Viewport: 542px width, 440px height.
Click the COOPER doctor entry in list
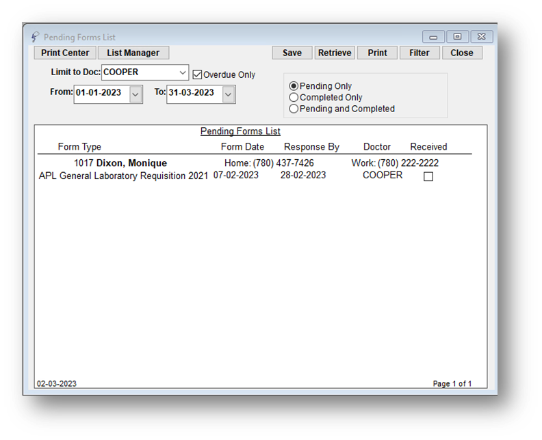click(383, 176)
